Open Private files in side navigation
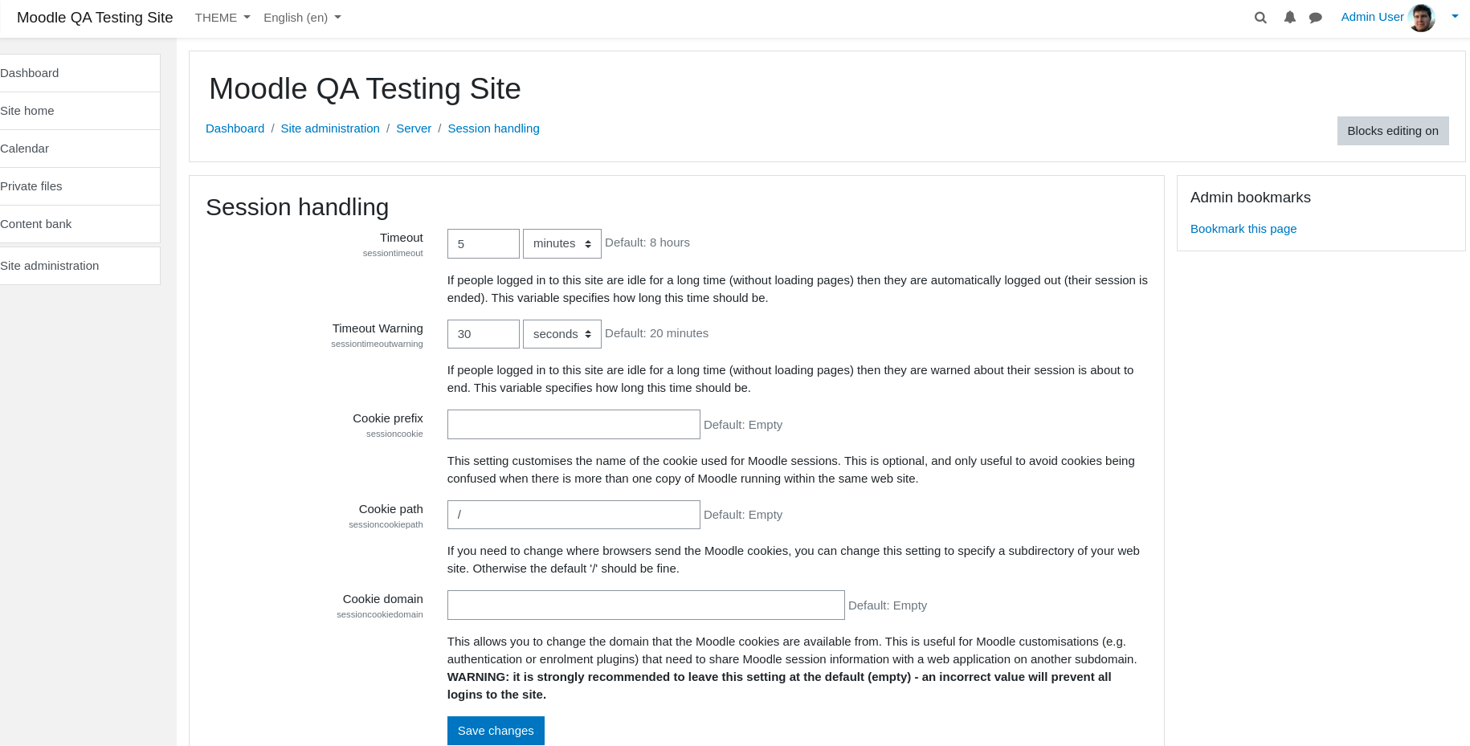 [x=79, y=186]
